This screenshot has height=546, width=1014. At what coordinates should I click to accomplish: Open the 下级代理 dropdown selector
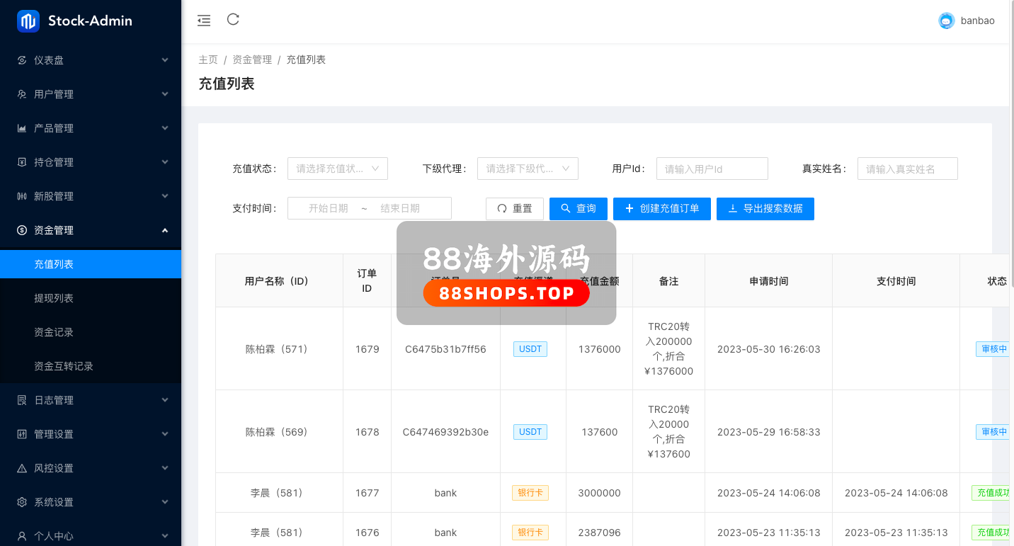tap(528, 169)
